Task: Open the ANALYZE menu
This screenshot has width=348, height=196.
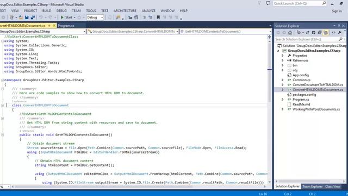Action: (x=148, y=11)
